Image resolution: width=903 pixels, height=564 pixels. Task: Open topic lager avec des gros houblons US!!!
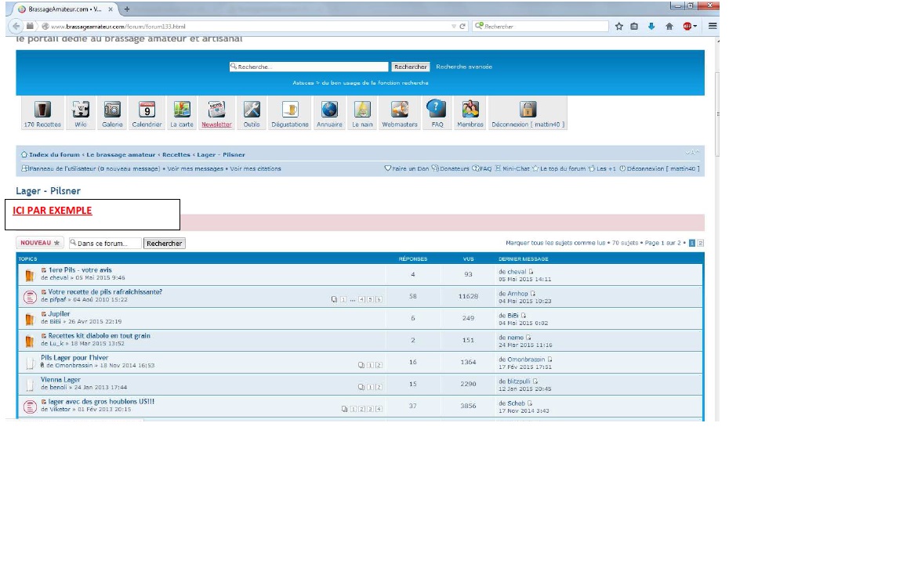(x=101, y=401)
